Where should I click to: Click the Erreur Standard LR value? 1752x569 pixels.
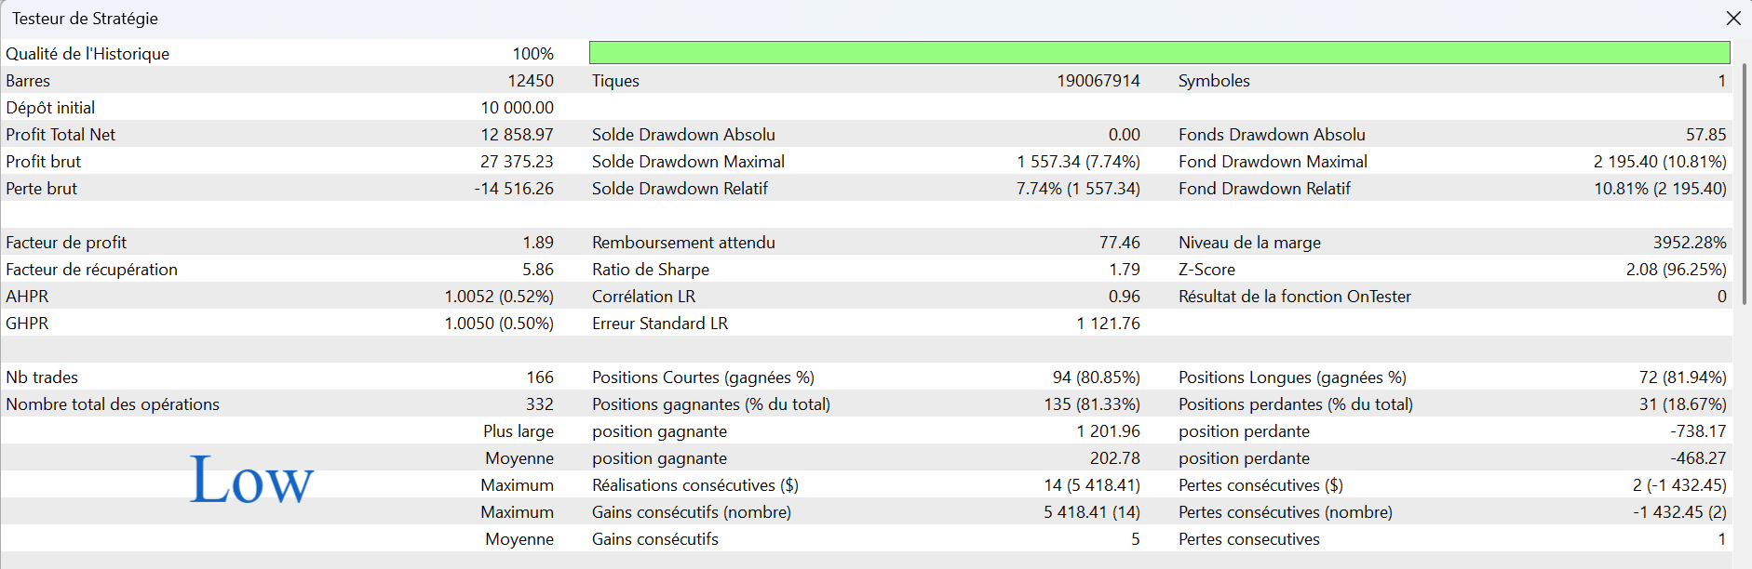[x=1108, y=324]
